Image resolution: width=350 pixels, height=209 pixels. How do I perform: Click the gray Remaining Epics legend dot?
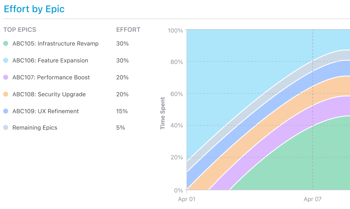coord(6,128)
